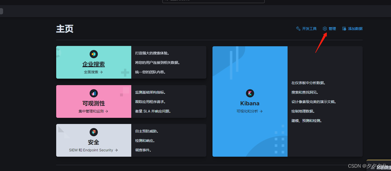The width and height of the screenshot is (391, 171).
Task: Click the text 建模、预测和检测。
Action: click(x=307, y=121)
